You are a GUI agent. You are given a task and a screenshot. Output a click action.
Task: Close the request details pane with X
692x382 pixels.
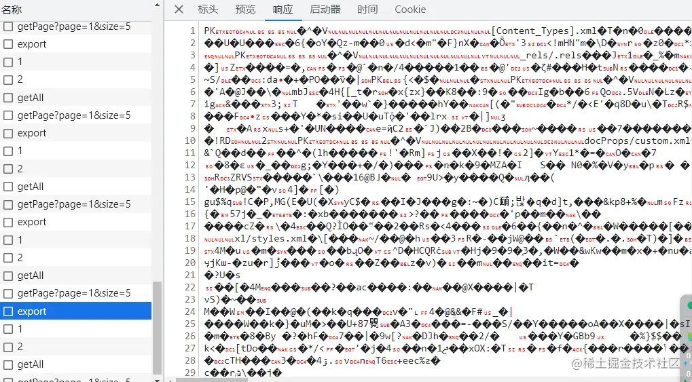[179, 9]
